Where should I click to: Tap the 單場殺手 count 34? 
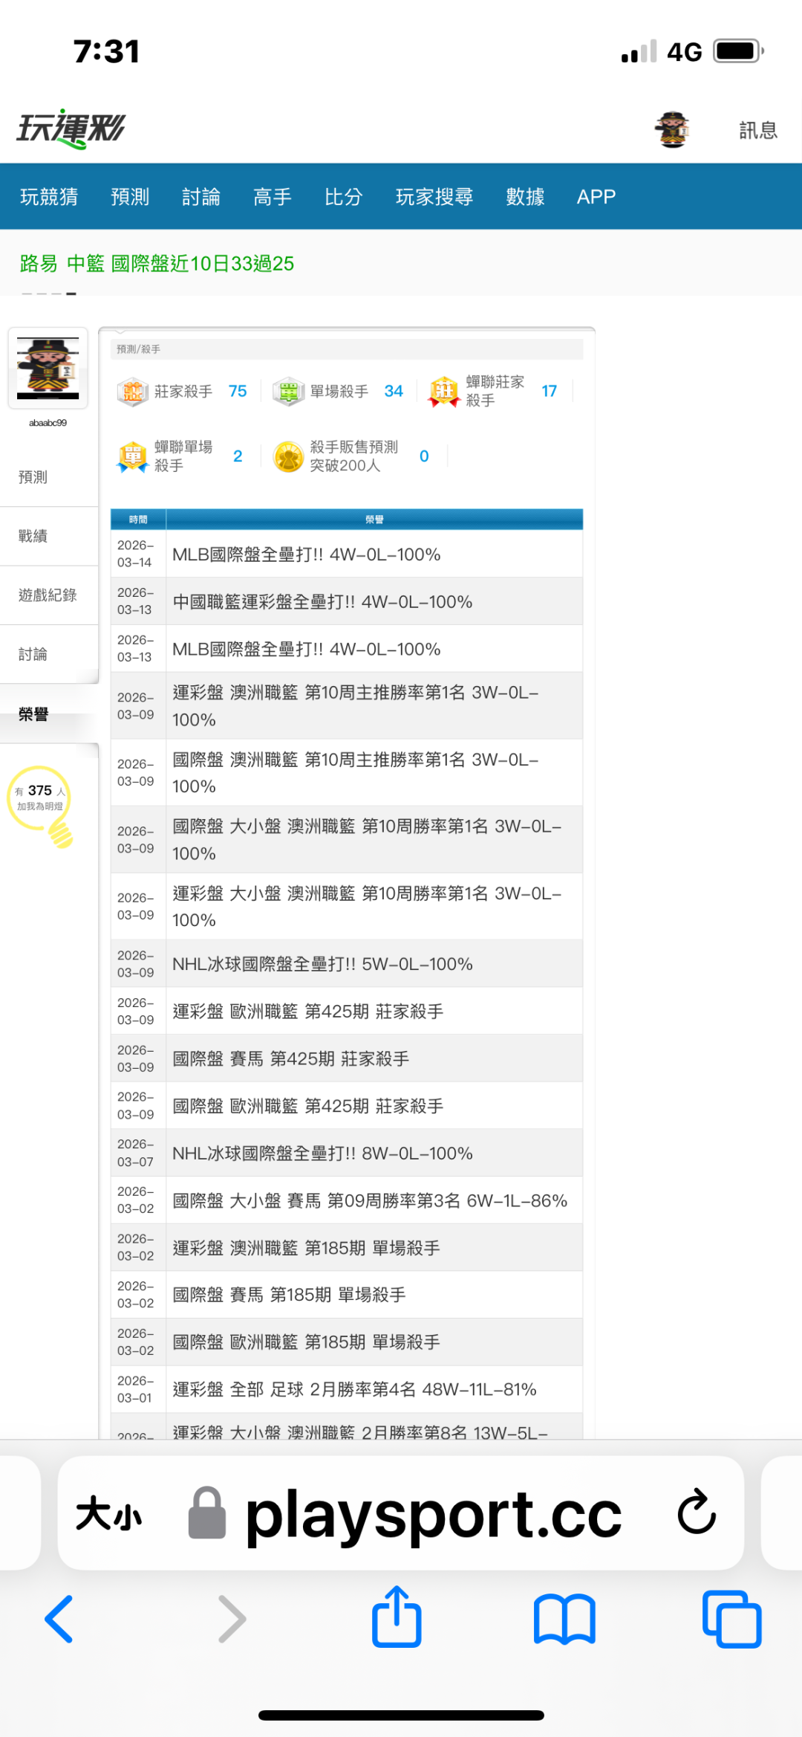click(x=394, y=391)
